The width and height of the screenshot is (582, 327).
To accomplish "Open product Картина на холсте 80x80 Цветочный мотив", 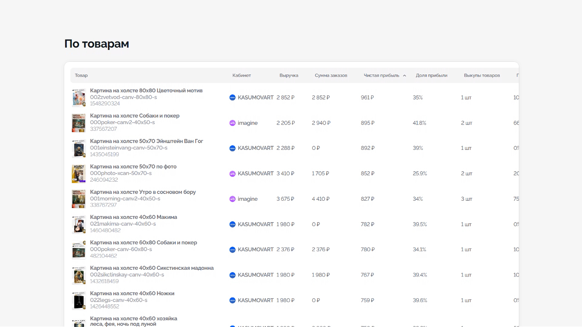I will pyautogui.click(x=146, y=91).
